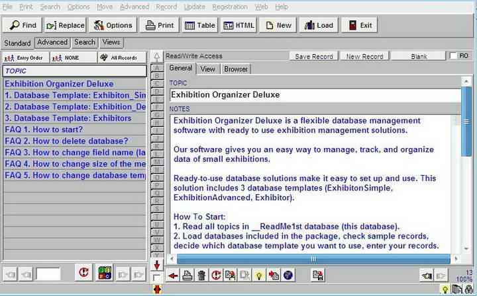The height and width of the screenshot is (296, 477).
Task: Click the copy record icon beside refresh
Action: 231,276
